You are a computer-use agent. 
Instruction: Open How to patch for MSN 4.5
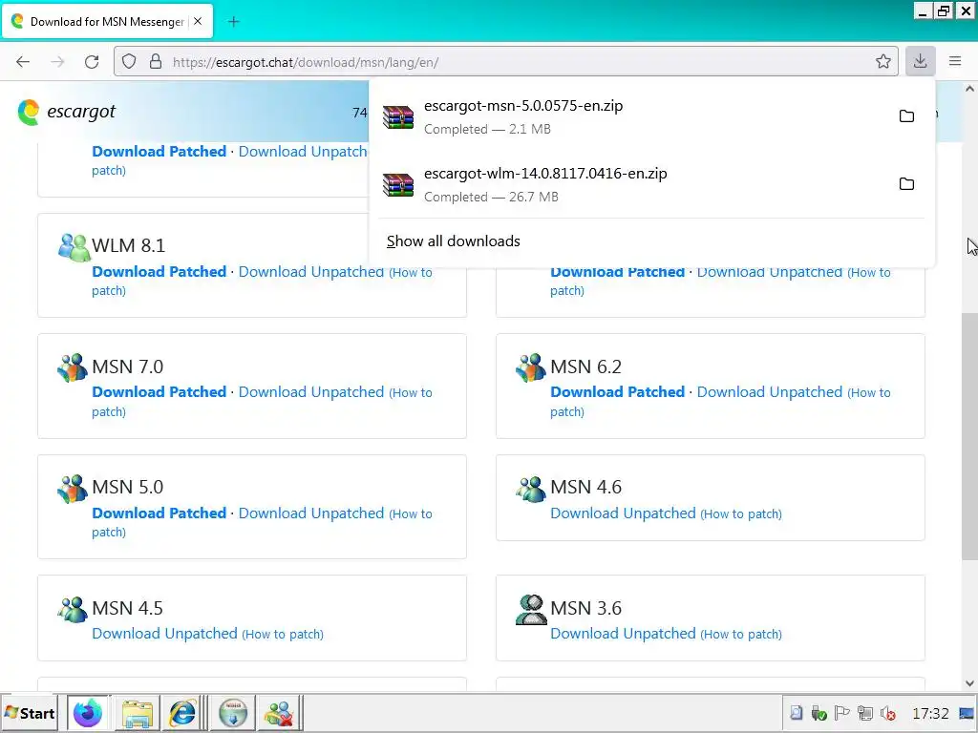coord(283,635)
